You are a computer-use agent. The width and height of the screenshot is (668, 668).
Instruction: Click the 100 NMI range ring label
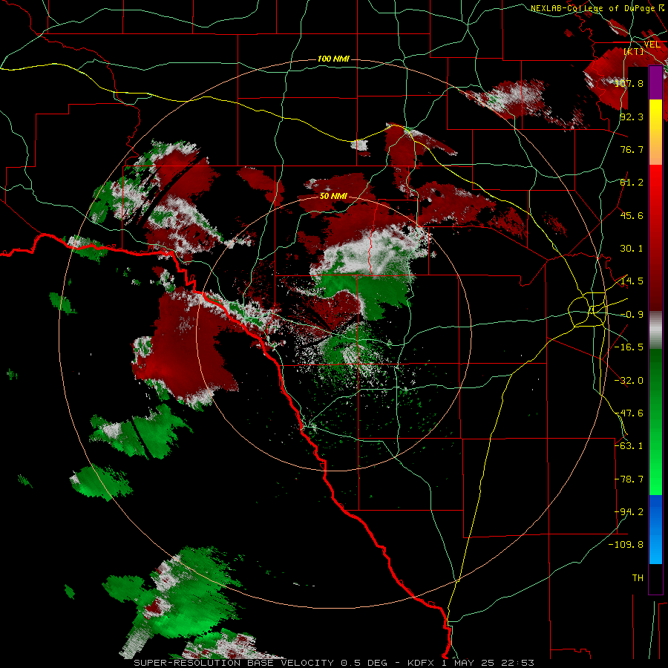click(x=333, y=59)
